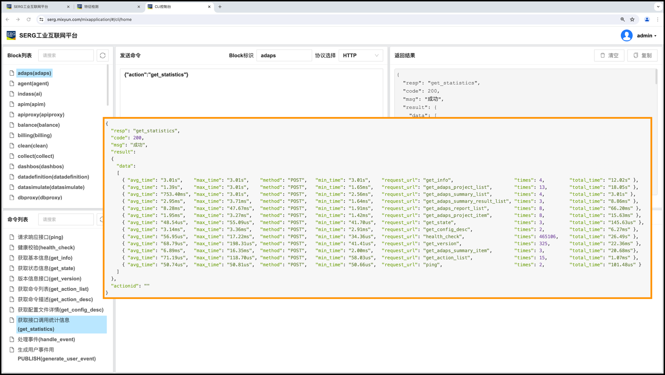Bookmark this page with star icon

click(x=632, y=19)
